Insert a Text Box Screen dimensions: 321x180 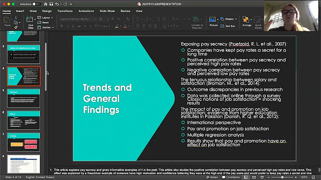[x=228, y=26]
